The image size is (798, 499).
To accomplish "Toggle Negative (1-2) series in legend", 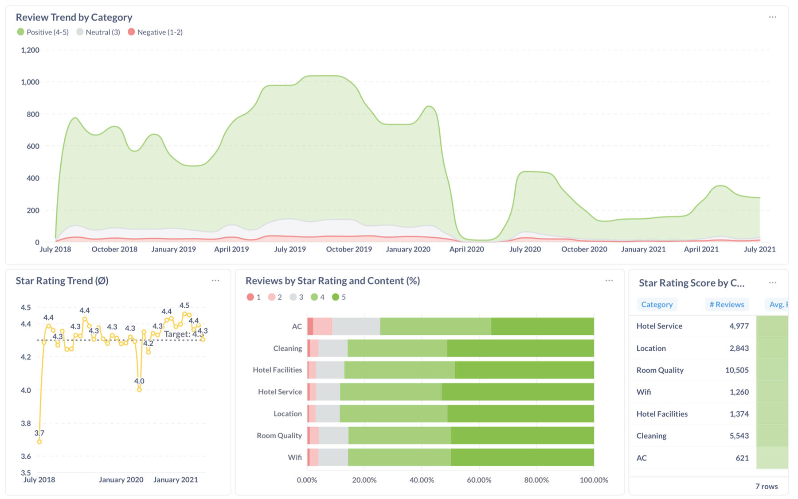I will click(x=155, y=32).
